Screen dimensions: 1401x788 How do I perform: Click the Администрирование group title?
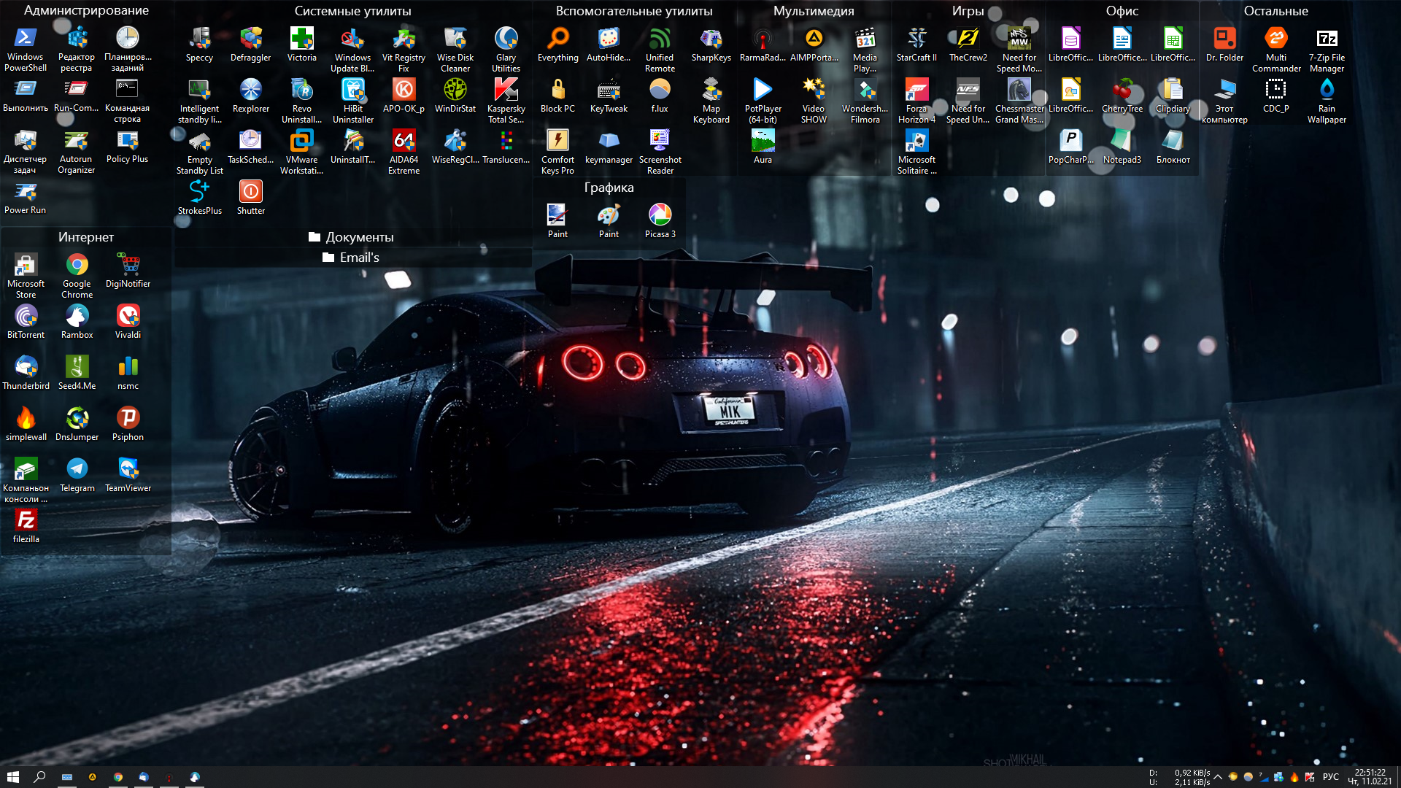coord(86,10)
